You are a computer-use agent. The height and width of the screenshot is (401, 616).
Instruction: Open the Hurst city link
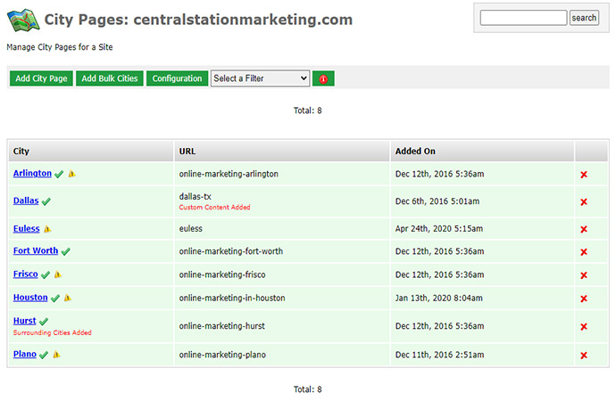(x=24, y=321)
